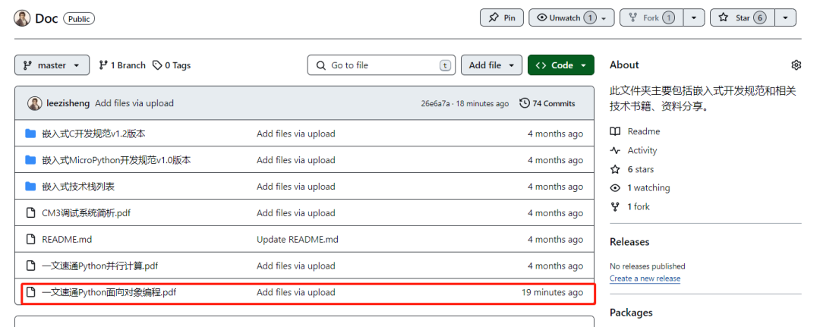Click the About settings gear icon
Image resolution: width=820 pixels, height=327 pixels.
click(796, 65)
